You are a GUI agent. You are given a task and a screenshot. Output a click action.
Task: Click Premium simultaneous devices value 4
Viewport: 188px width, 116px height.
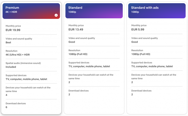pos(6,95)
